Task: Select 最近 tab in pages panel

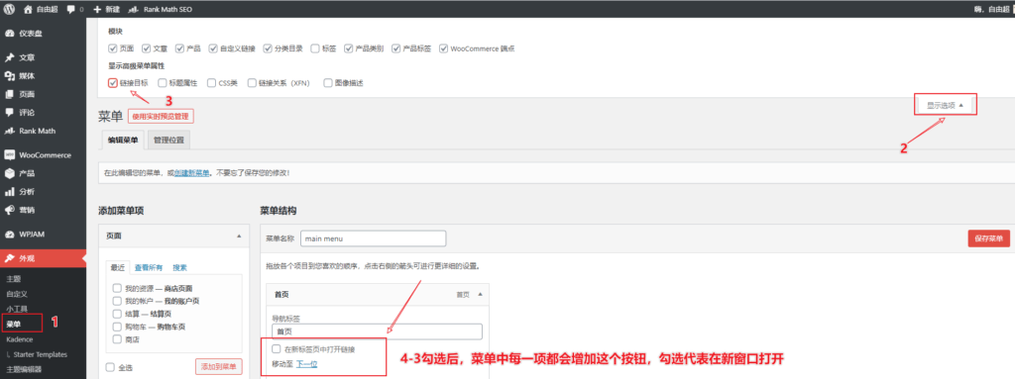Action: (117, 267)
